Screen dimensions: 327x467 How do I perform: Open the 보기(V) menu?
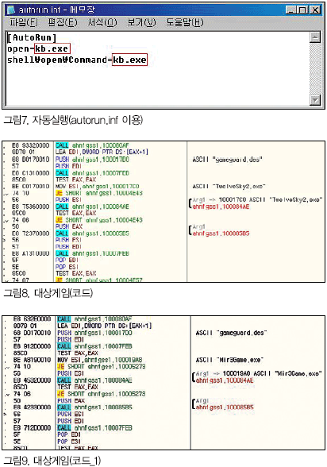click(141, 22)
